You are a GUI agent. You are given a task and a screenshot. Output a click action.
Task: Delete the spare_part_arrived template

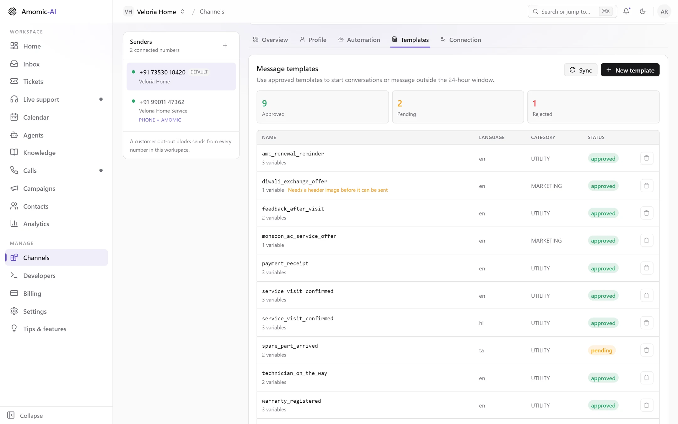[646, 350]
